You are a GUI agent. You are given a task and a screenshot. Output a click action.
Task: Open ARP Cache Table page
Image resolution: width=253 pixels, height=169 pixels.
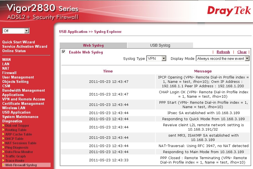click(18, 134)
